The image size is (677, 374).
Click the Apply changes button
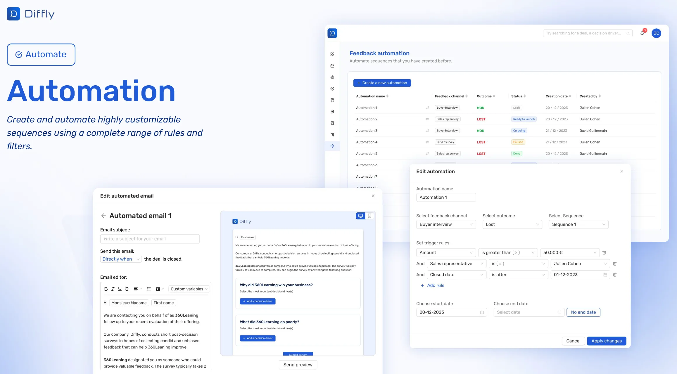click(606, 341)
